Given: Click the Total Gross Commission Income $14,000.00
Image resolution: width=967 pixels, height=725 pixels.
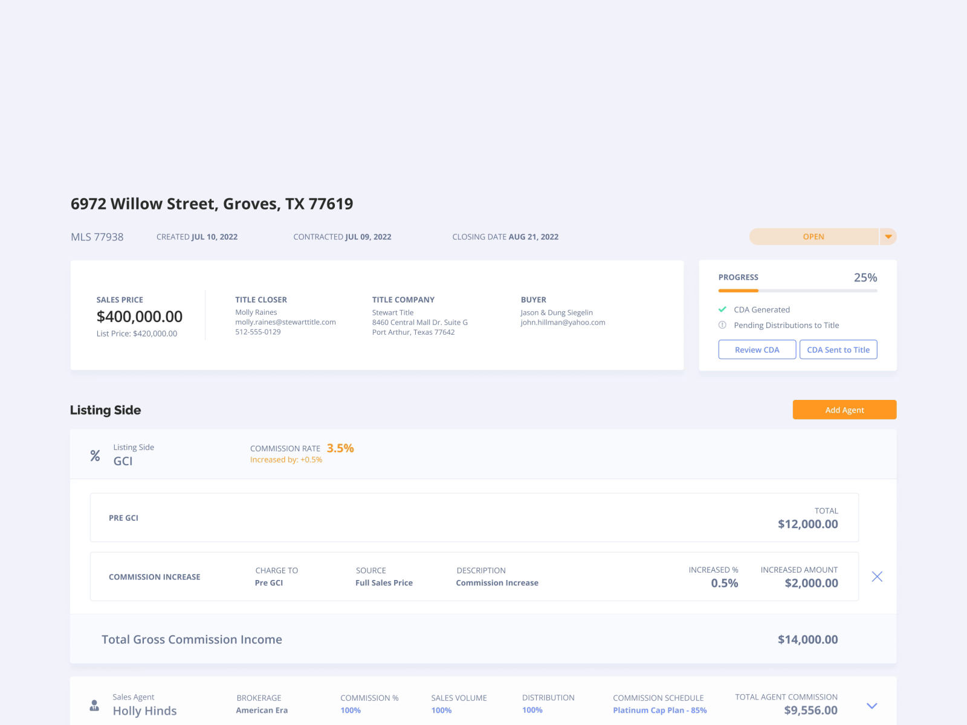Looking at the screenshot, I should click(x=807, y=639).
